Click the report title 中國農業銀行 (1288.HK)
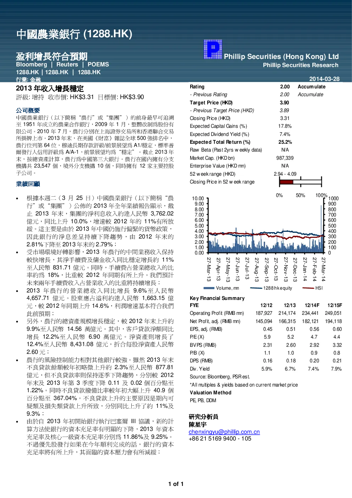This screenshot has width=352, height=498. click(74, 34)
